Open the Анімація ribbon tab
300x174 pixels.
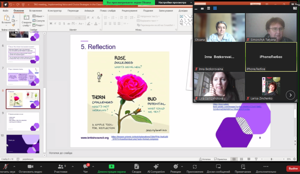tap(89, 11)
